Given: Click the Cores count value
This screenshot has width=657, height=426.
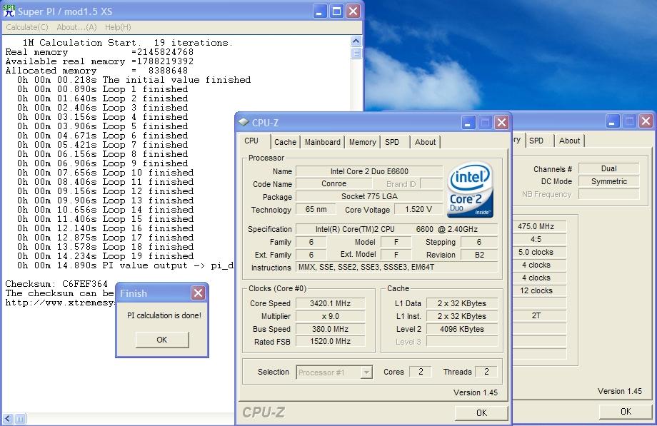Looking at the screenshot, I should point(420,372).
